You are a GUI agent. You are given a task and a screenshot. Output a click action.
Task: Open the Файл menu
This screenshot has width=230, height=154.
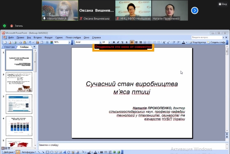[11, 38]
